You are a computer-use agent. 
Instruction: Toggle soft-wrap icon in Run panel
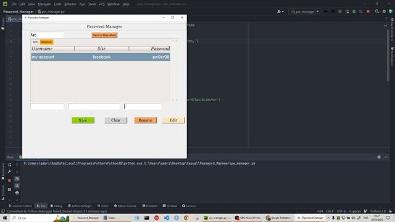pos(17,179)
